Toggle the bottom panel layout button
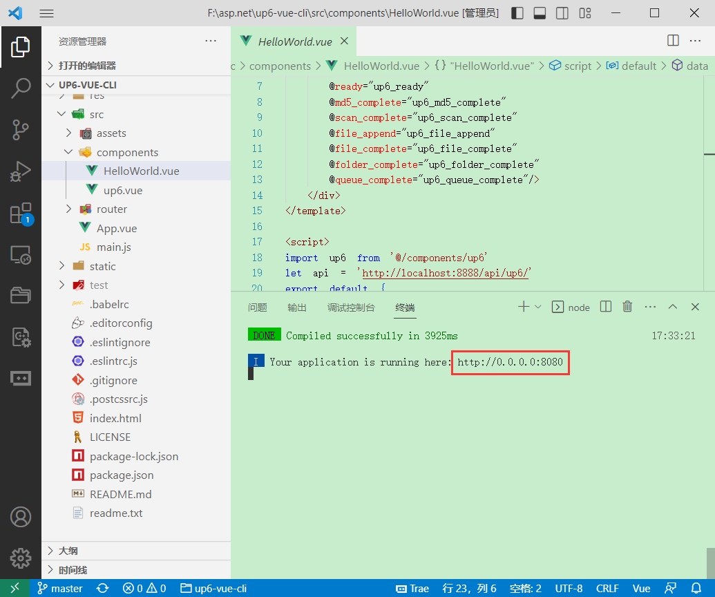This screenshot has width=715, height=597. [540, 13]
